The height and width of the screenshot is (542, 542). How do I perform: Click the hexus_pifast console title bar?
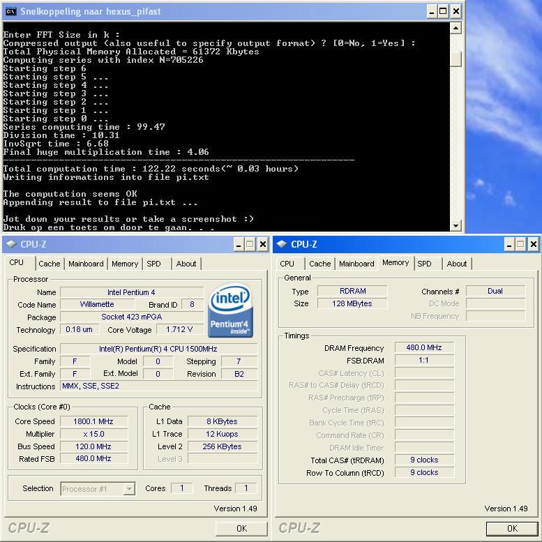[221, 12]
